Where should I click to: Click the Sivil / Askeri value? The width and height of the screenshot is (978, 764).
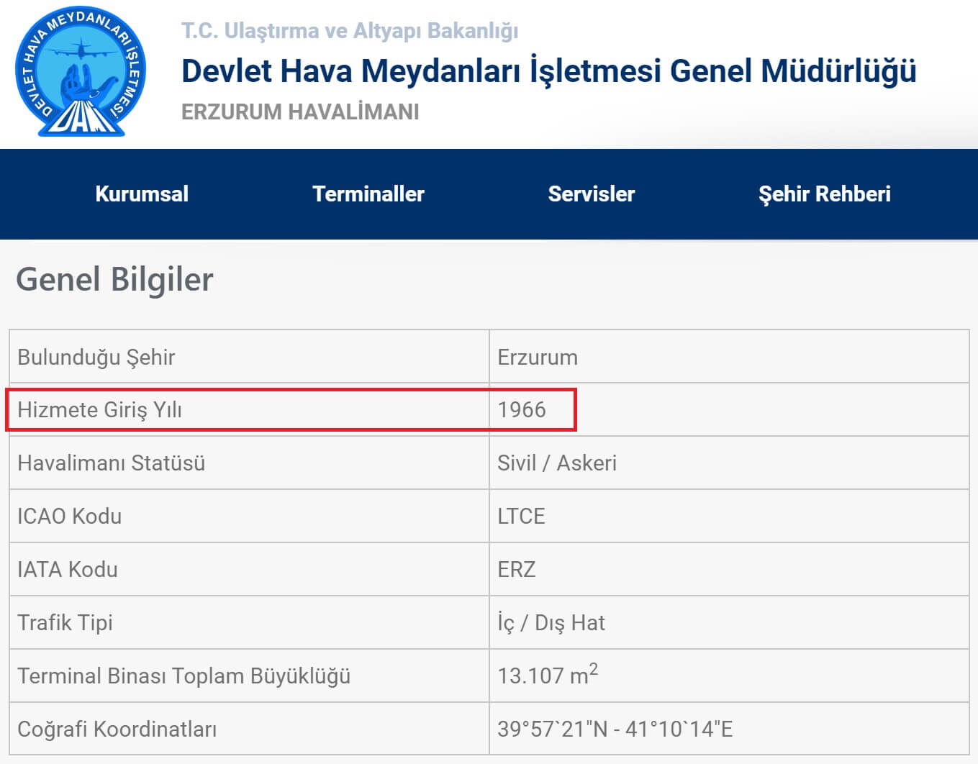(x=557, y=463)
